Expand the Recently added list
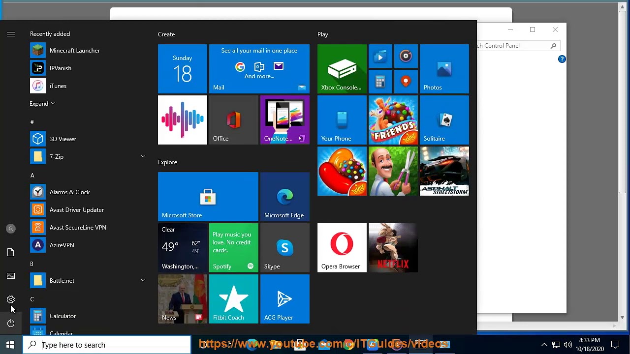Image resolution: width=630 pixels, height=354 pixels. (x=42, y=104)
